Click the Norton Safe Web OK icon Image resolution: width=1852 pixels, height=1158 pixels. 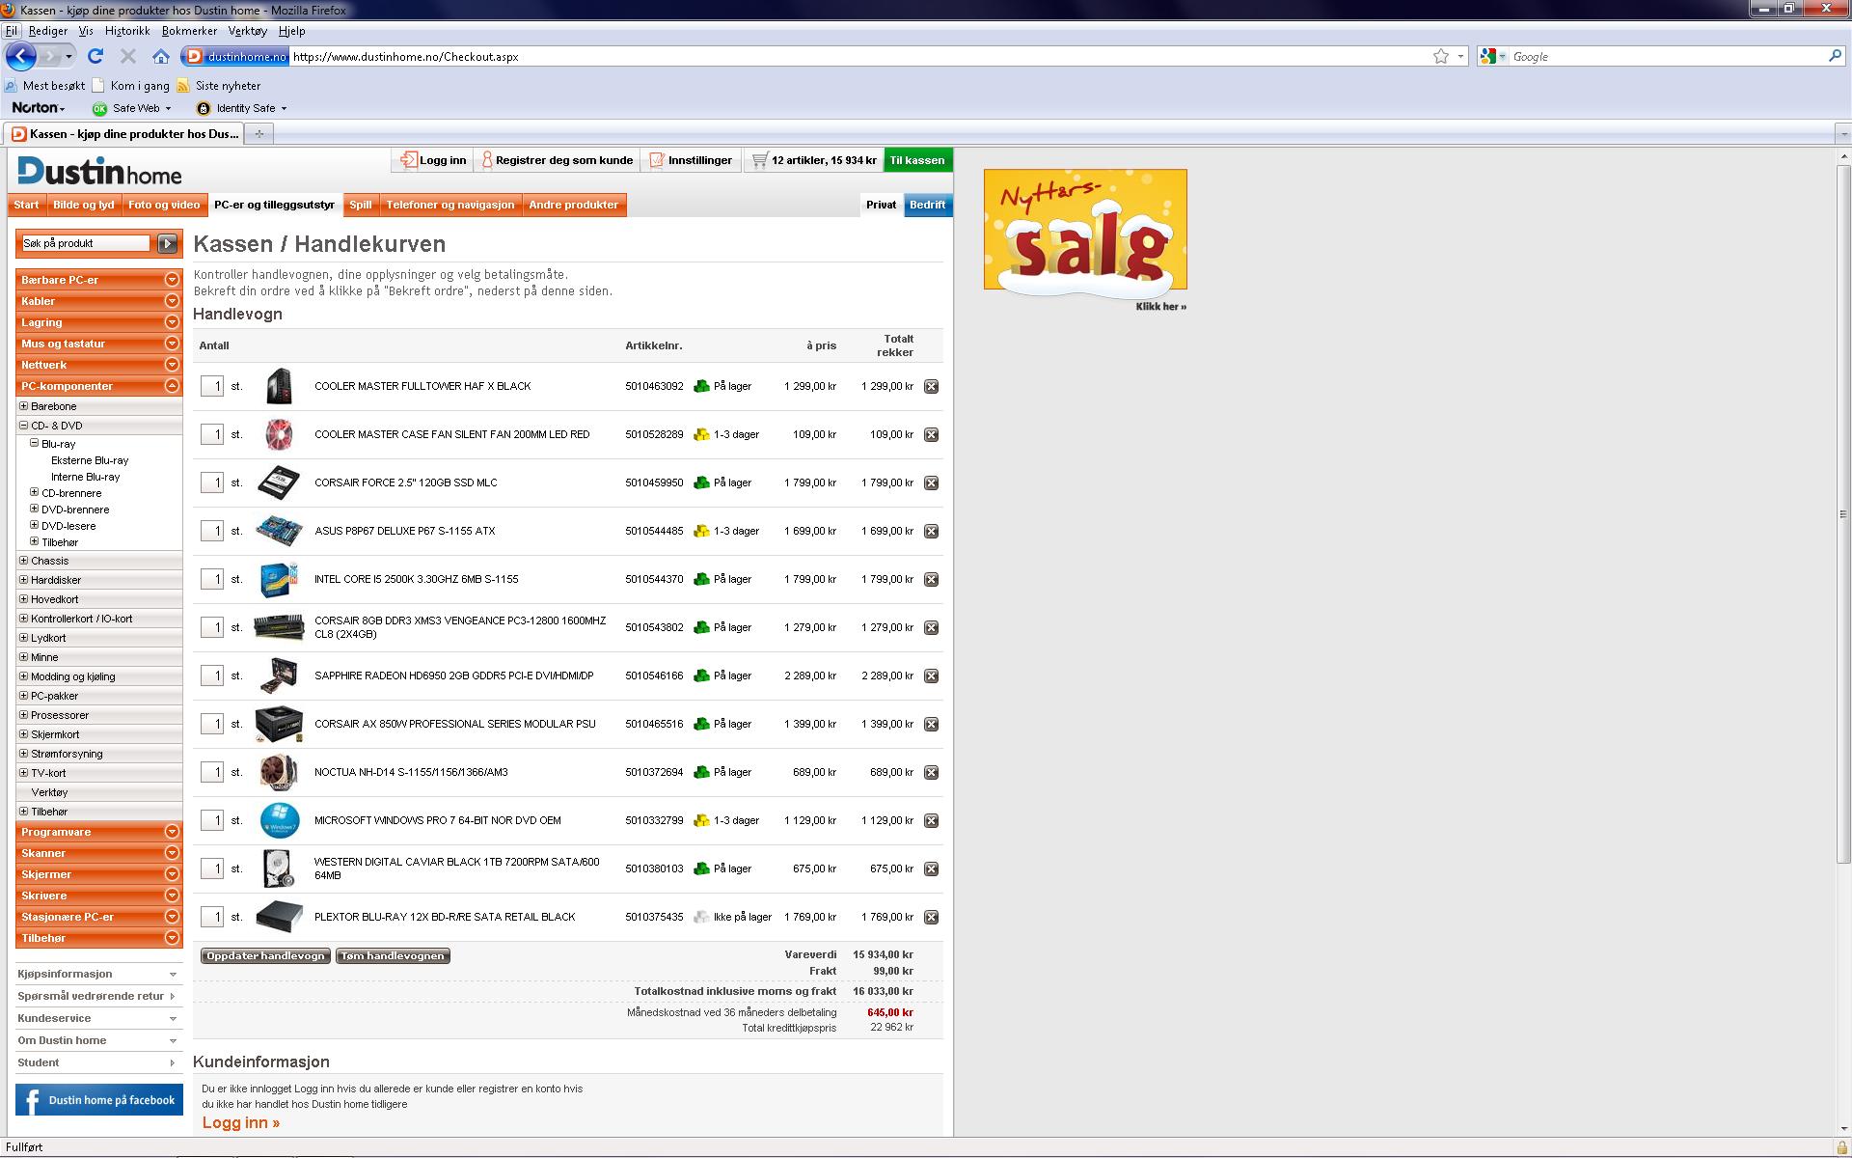click(x=99, y=108)
